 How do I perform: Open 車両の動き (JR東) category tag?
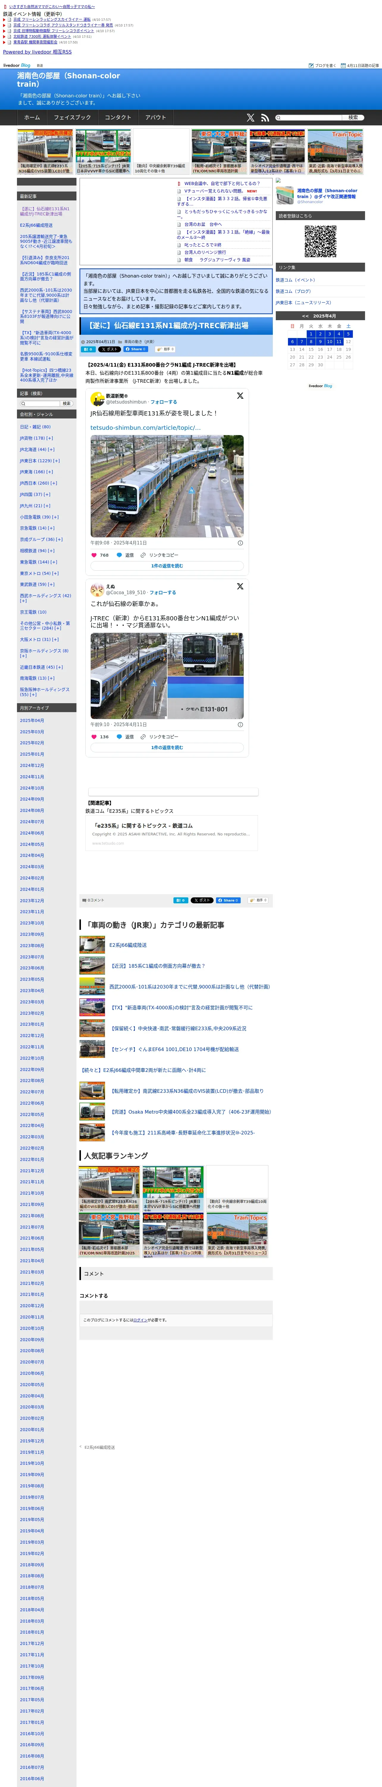pyautogui.click(x=139, y=342)
